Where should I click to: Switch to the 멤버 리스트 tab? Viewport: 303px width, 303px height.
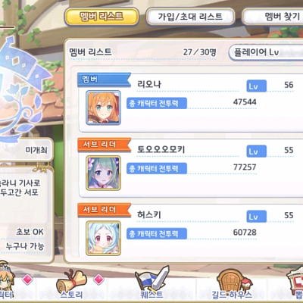tap(102, 17)
